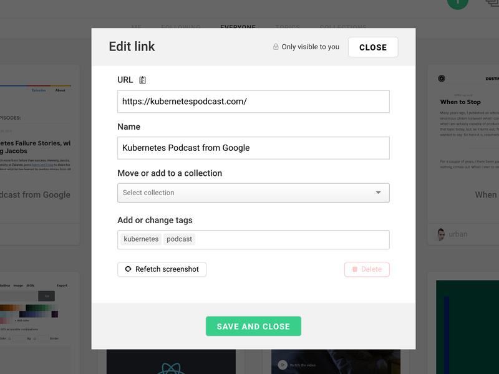The width and height of the screenshot is (499, 374).
Task: Select the podcast tag
Action: [179, 239]
